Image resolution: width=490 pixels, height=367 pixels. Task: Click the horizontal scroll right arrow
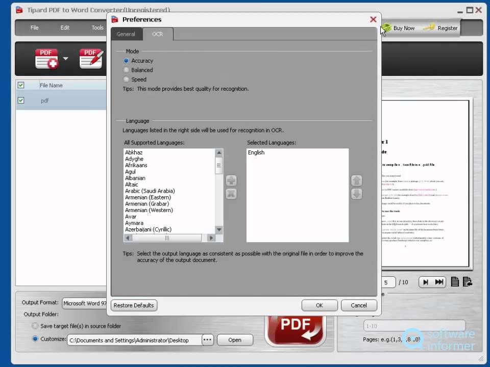(x=211, y=238)
